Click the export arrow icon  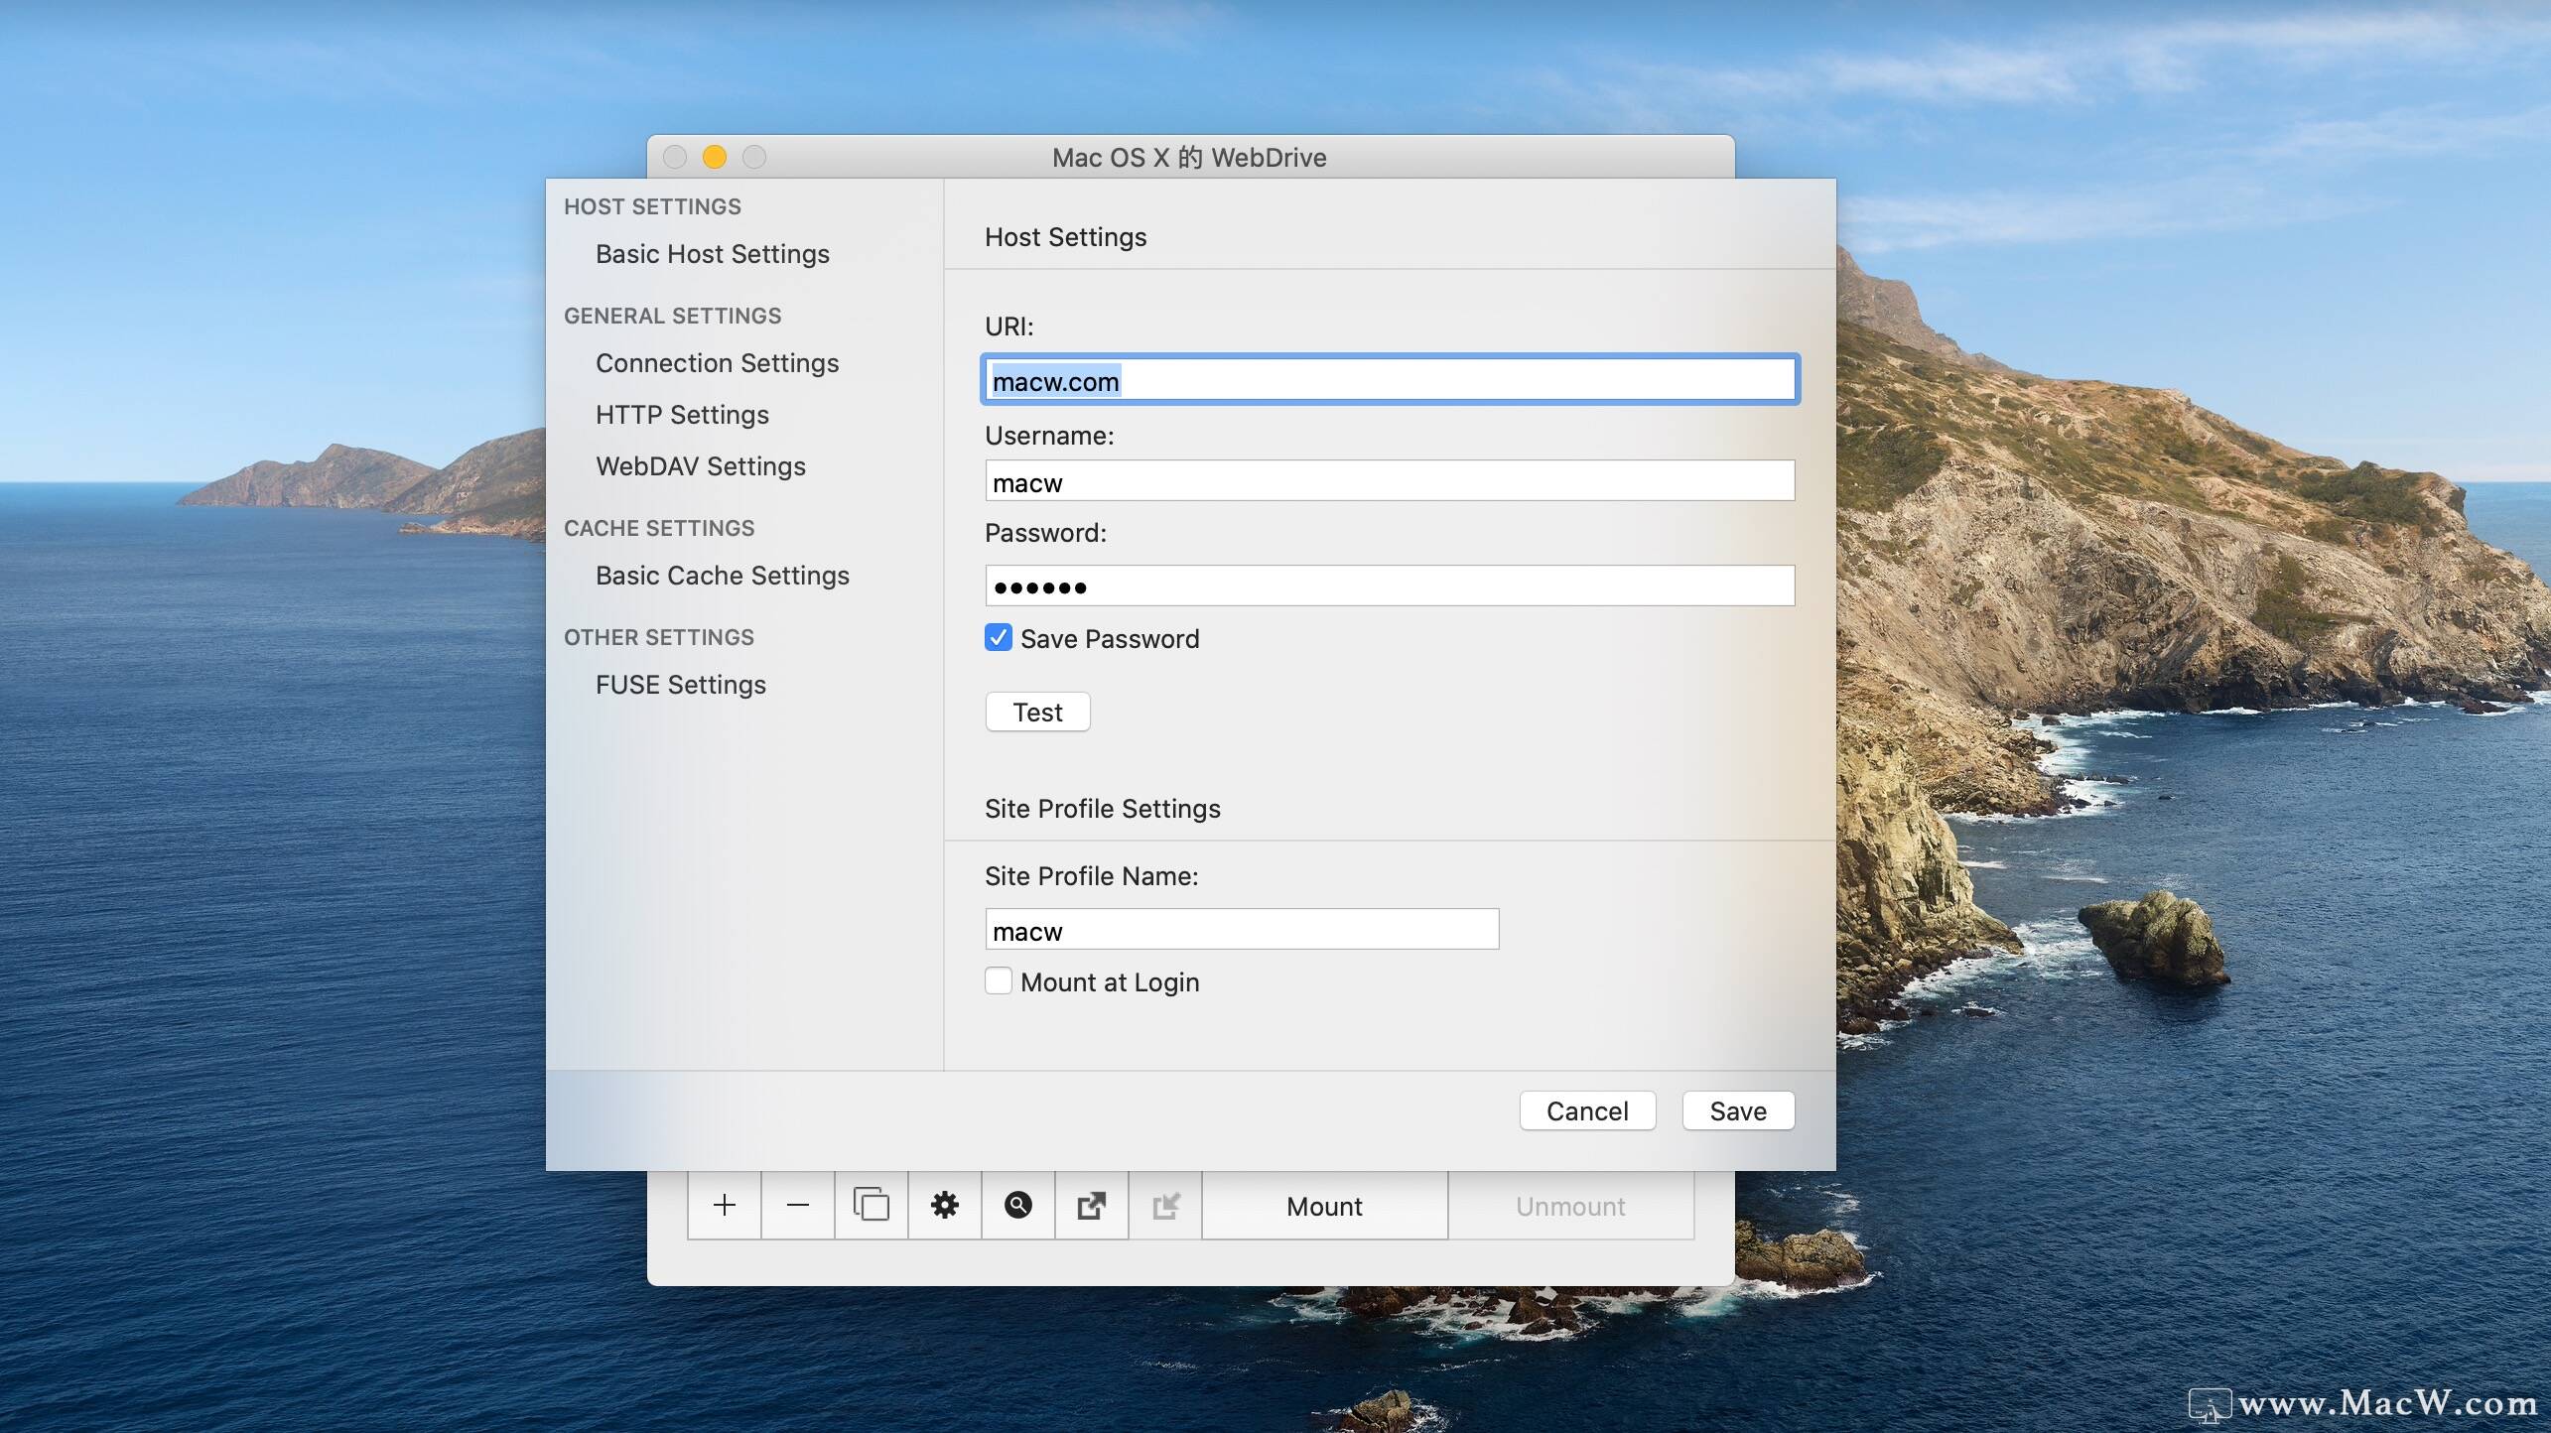pos(1092,1206)
